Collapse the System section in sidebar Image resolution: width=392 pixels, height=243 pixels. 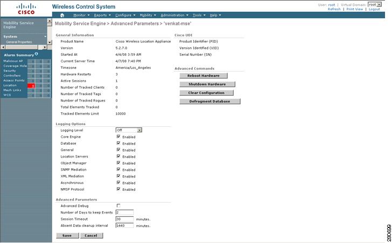click(x=45, y=37)
